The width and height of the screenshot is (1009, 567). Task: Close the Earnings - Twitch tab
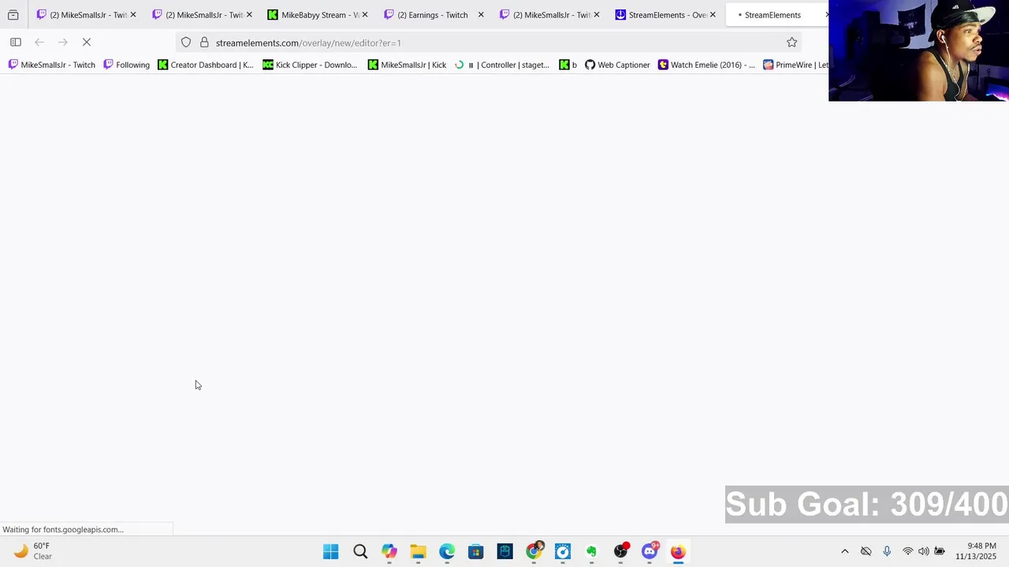481,15
